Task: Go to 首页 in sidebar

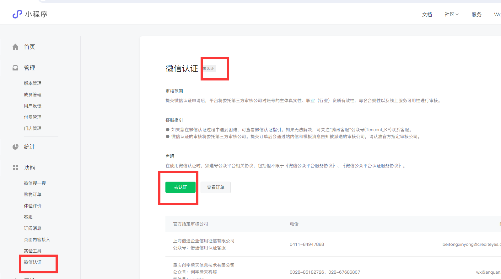Action: coord(30,47)
